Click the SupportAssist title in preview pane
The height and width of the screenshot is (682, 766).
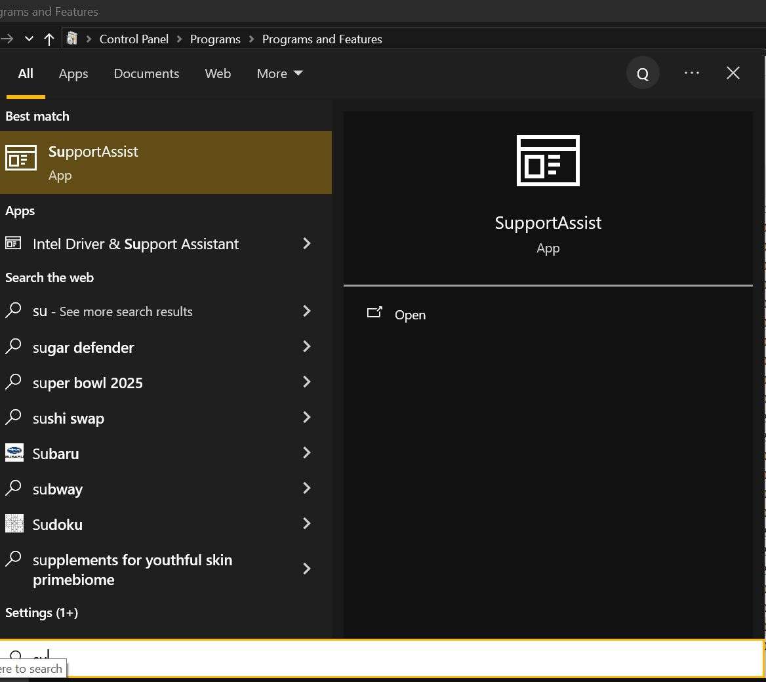pyautogui.click(x=548, y=223)
